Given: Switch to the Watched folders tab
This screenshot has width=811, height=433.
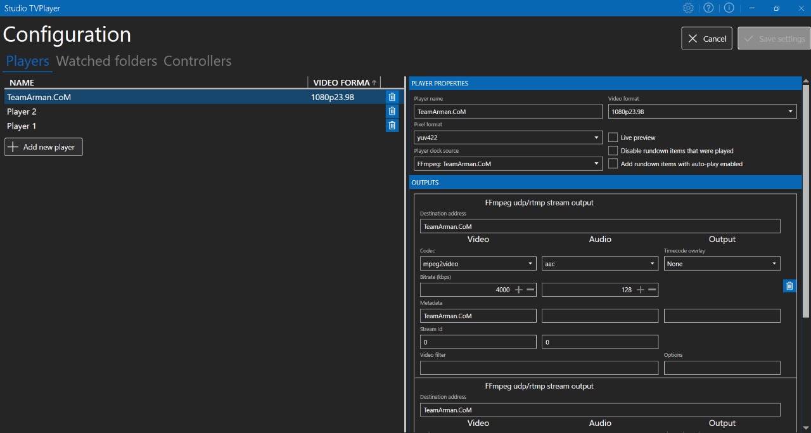Looking at the screenshot, I should pyautogui.click(x=106, y=61).
